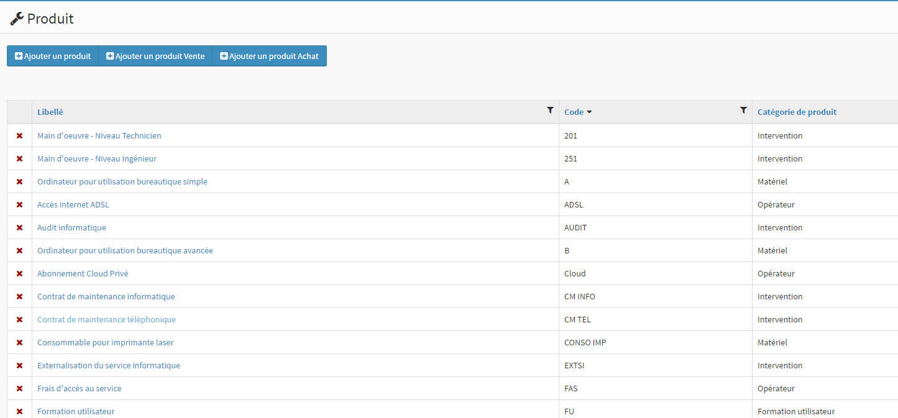Open Externalisation du service informatique link
The image size is (898, 418).
109,365
